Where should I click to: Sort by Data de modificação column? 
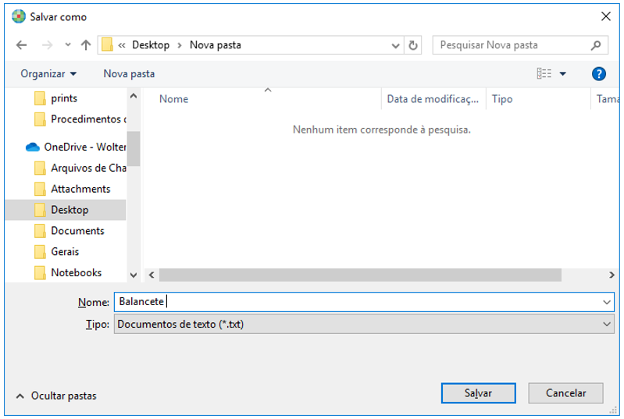[433, 99]
